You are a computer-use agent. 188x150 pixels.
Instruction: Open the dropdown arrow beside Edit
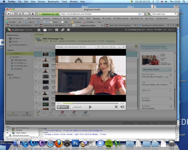click(44, 113)
